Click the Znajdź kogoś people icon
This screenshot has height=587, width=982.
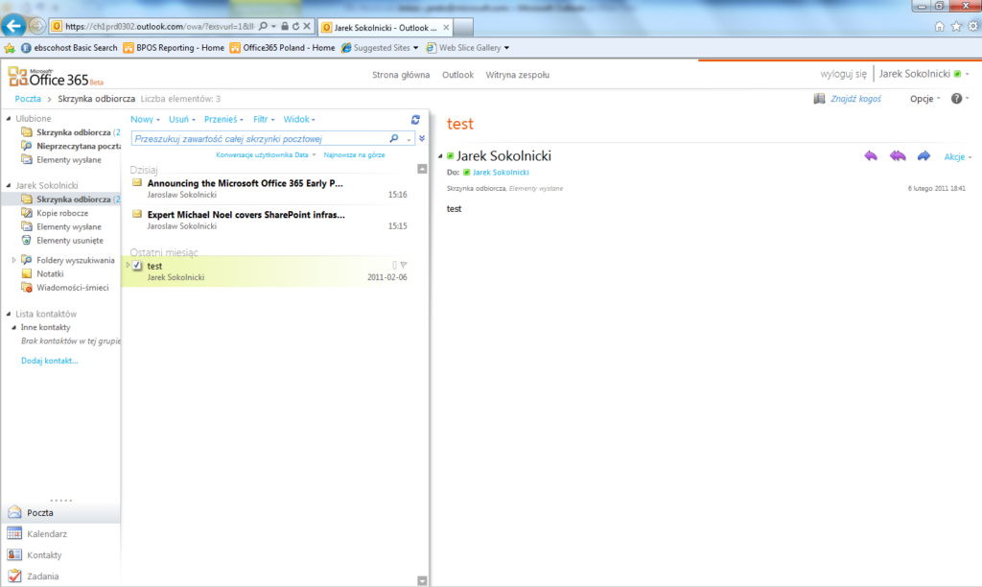[x=820, y=98]
